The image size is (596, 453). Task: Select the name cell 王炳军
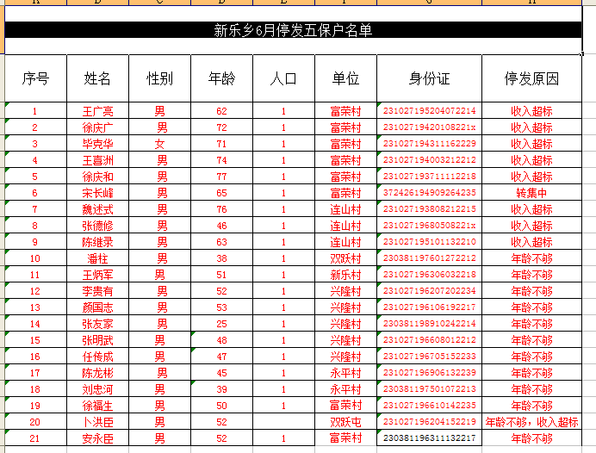97,275
